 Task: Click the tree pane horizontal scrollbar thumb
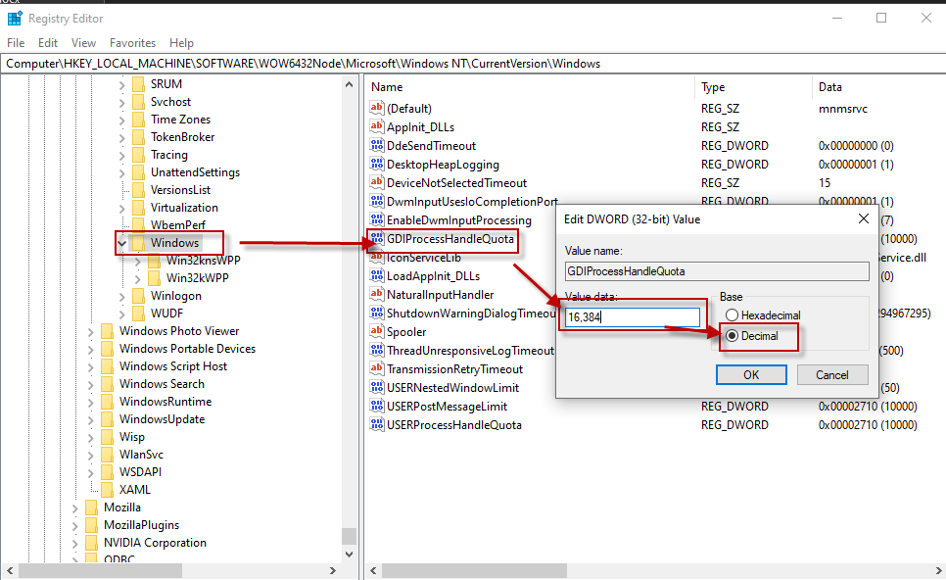pyautogui.click(x=100, y=570)
